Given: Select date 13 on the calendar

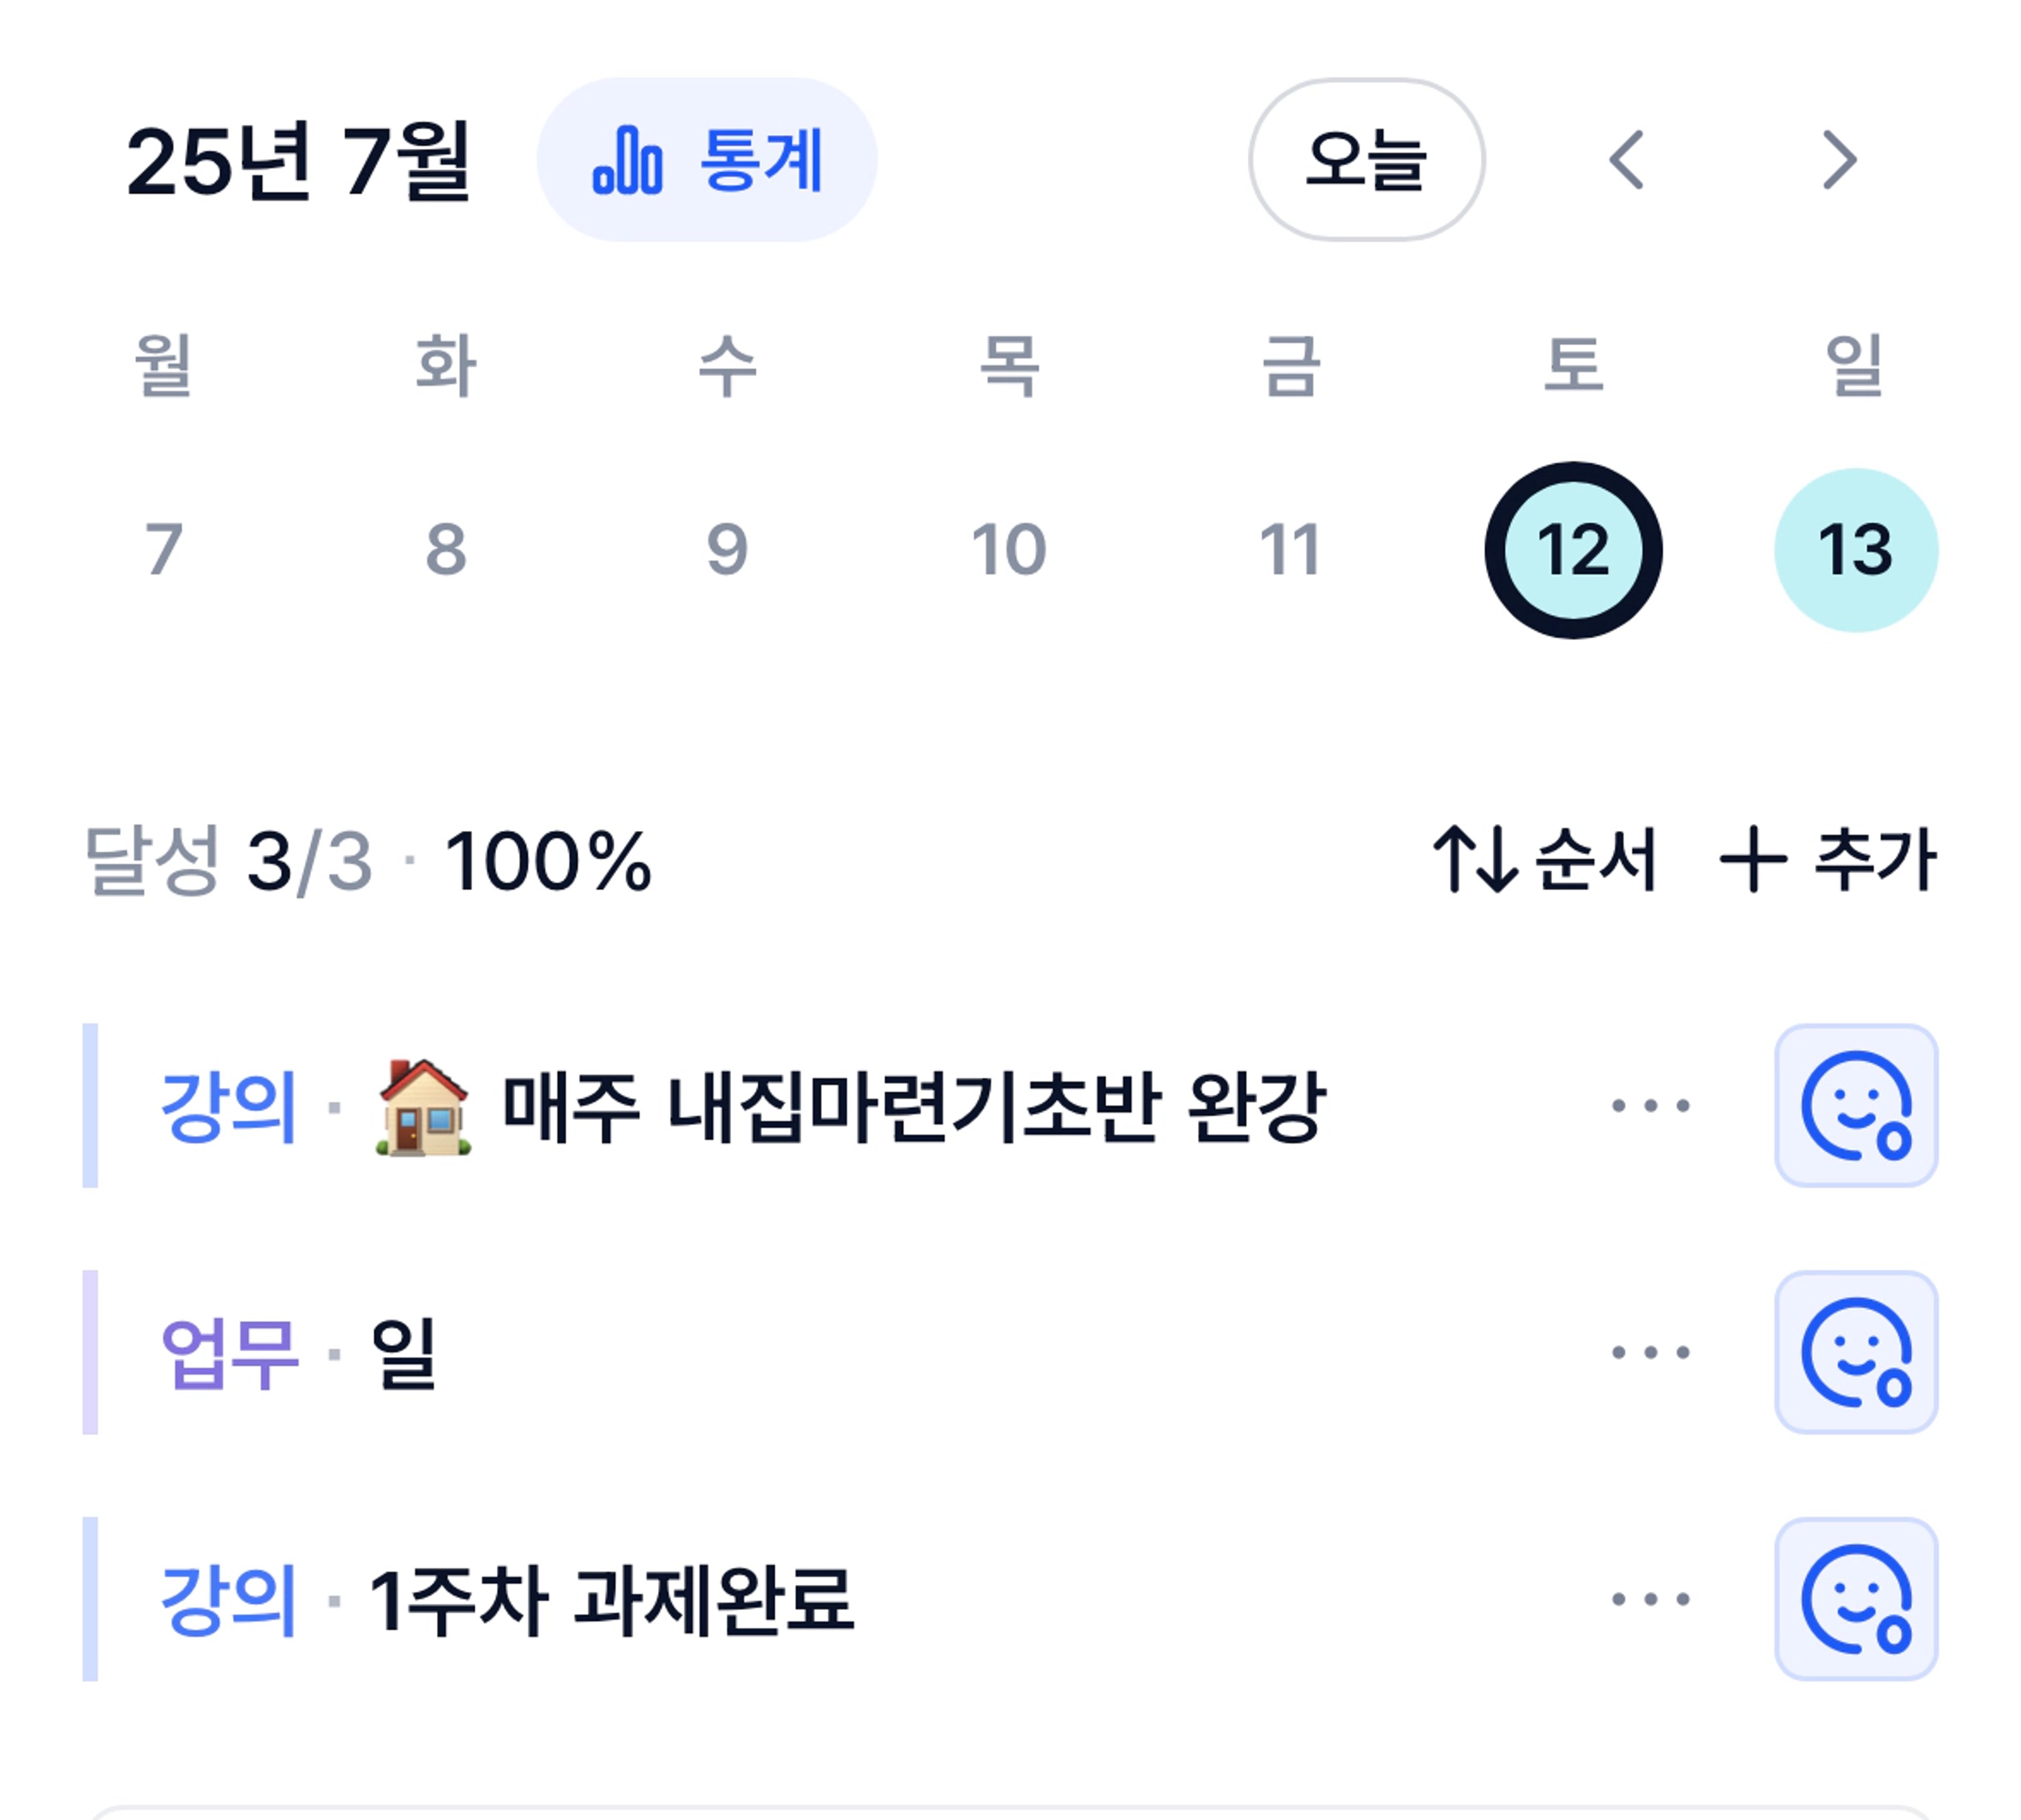Looking at the screenshot, I should (1856, 550).
